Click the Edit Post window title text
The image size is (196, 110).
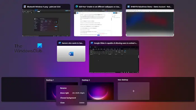click(100, 7)
